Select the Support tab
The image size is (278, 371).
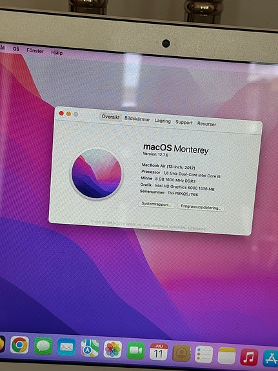(x=184, y=122)
